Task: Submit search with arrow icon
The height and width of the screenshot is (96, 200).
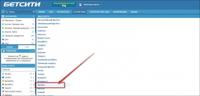Action: pyautogui.click(x=33, y=12)
